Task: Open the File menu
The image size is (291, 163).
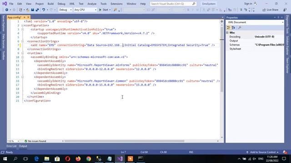Action: pos(11,4)
